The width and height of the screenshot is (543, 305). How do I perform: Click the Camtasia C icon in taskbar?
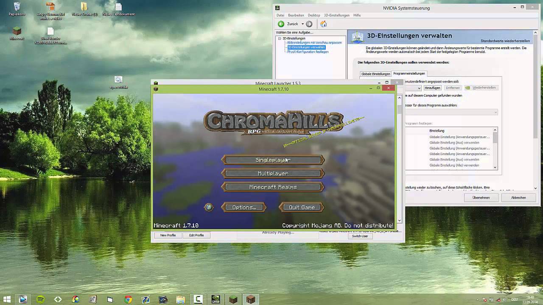click(x=198, y=299)
